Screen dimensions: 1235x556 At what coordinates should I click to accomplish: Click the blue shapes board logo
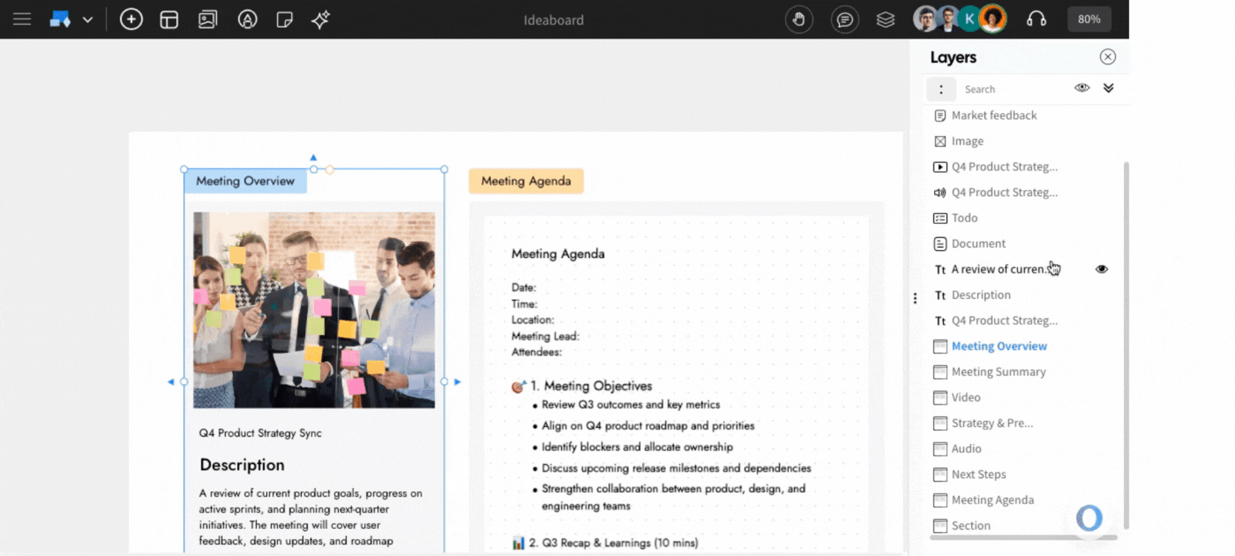(x=60, y=19)
